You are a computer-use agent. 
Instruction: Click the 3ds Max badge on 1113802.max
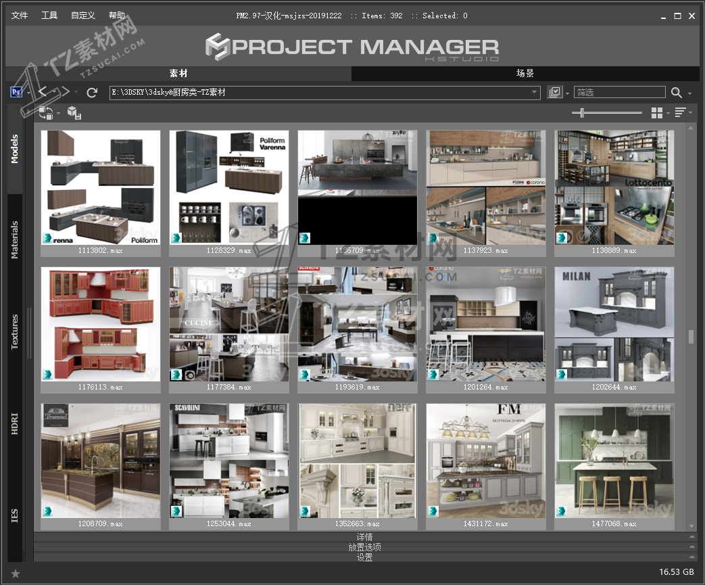[47, 238]
